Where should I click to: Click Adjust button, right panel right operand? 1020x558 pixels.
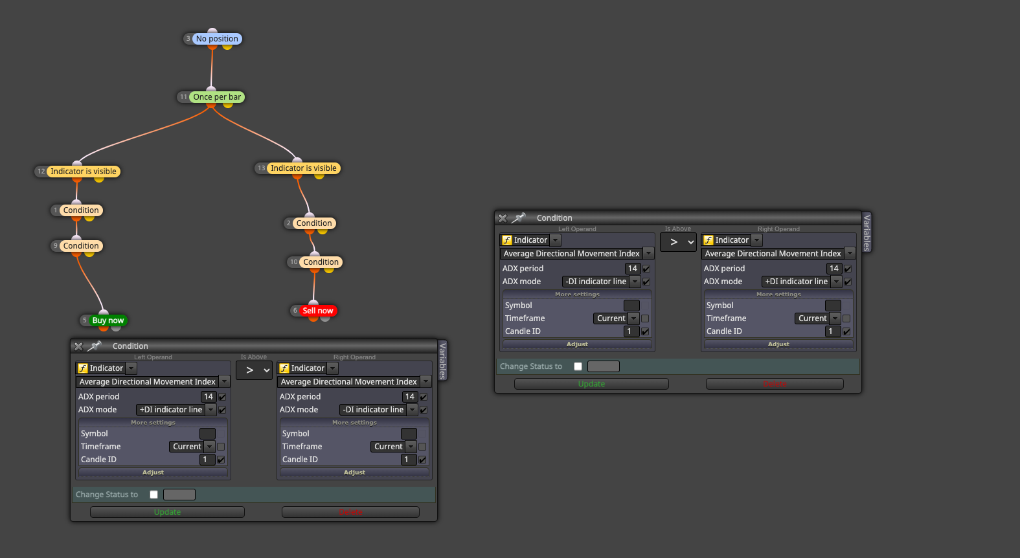pos(778,344)
